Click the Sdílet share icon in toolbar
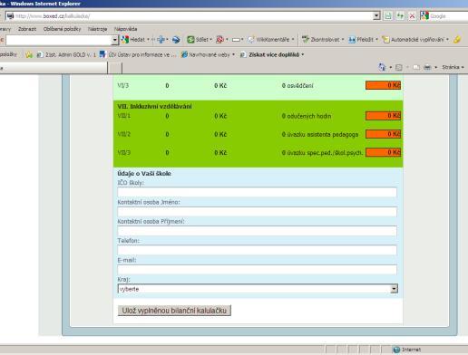Viewport: 468px width, 355px height. coord(190,40)
